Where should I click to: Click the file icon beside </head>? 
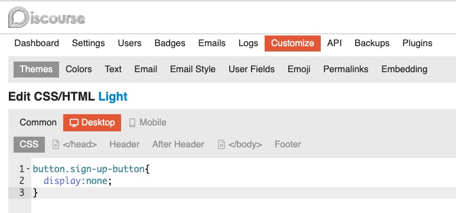56,144
